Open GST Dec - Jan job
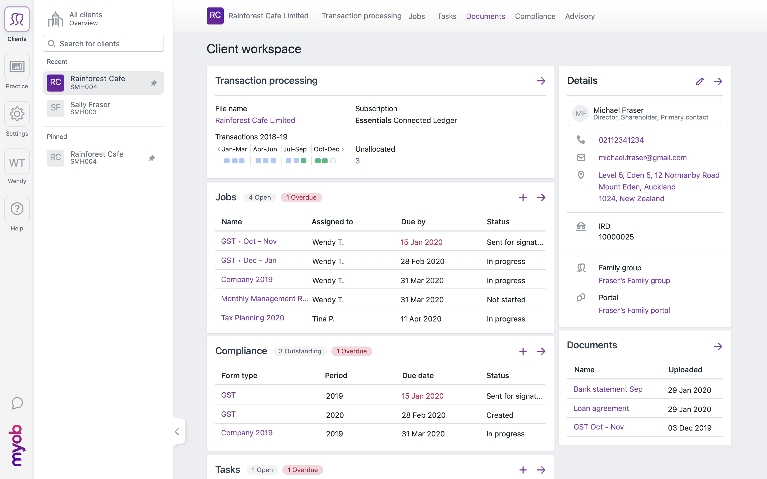 249,261
